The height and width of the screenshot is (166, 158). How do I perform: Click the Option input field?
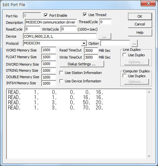115,43
